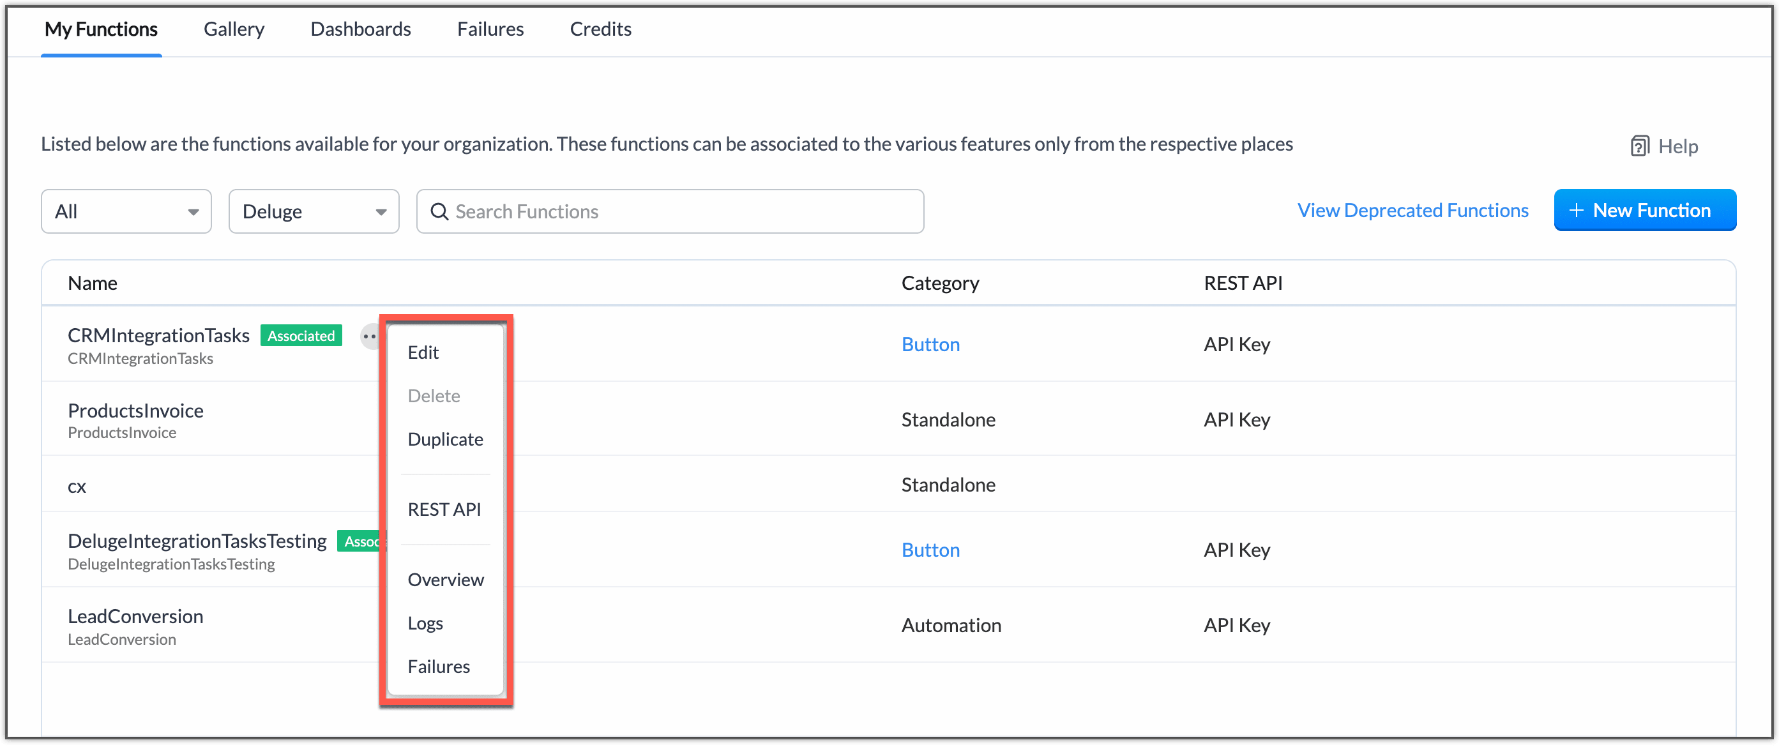Image resolution: width=1779 pixels, height=747 pixels.
Task: Select Failures from context menu
Action: (x=440, y=665)
